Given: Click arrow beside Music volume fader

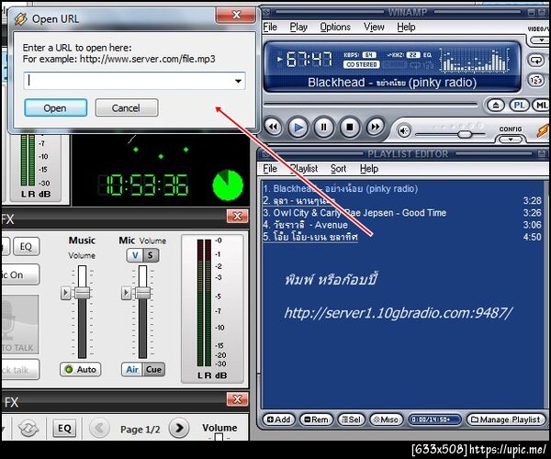Looking at the screenshot, I should tap(65, 293).
